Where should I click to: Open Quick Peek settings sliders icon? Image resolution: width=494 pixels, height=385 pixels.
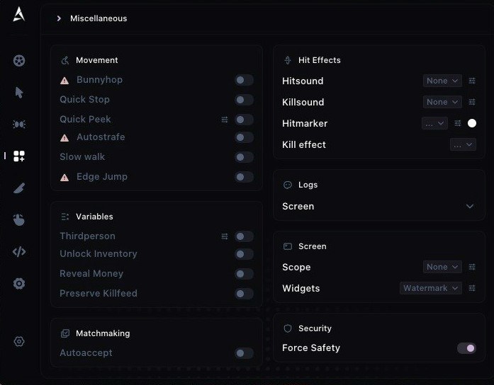point(224,120)
